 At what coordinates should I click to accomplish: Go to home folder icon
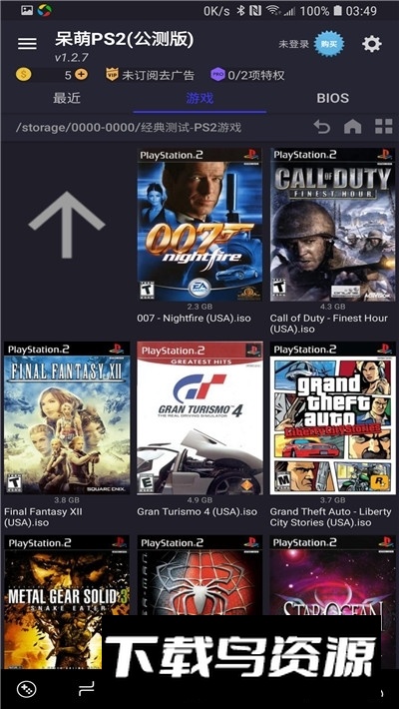tap(352, 127)
